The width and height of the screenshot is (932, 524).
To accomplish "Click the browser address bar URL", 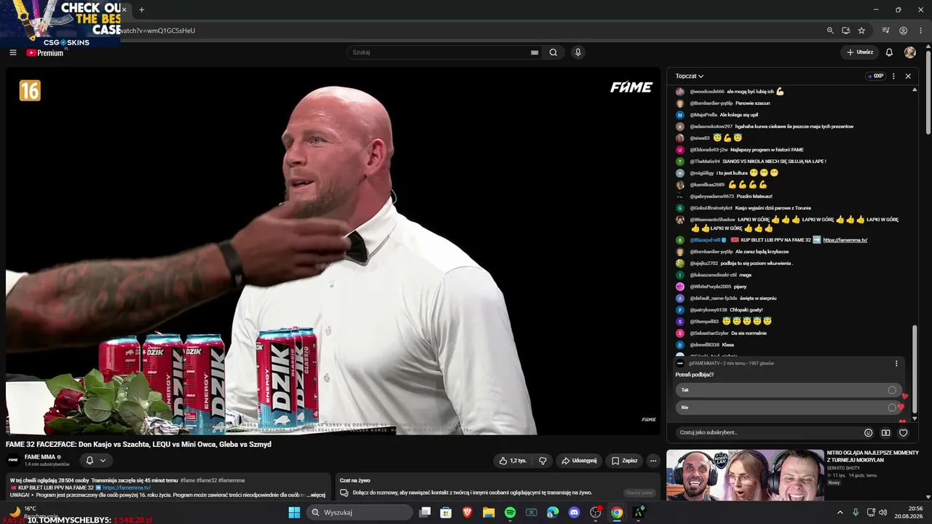I will (157, 31).
